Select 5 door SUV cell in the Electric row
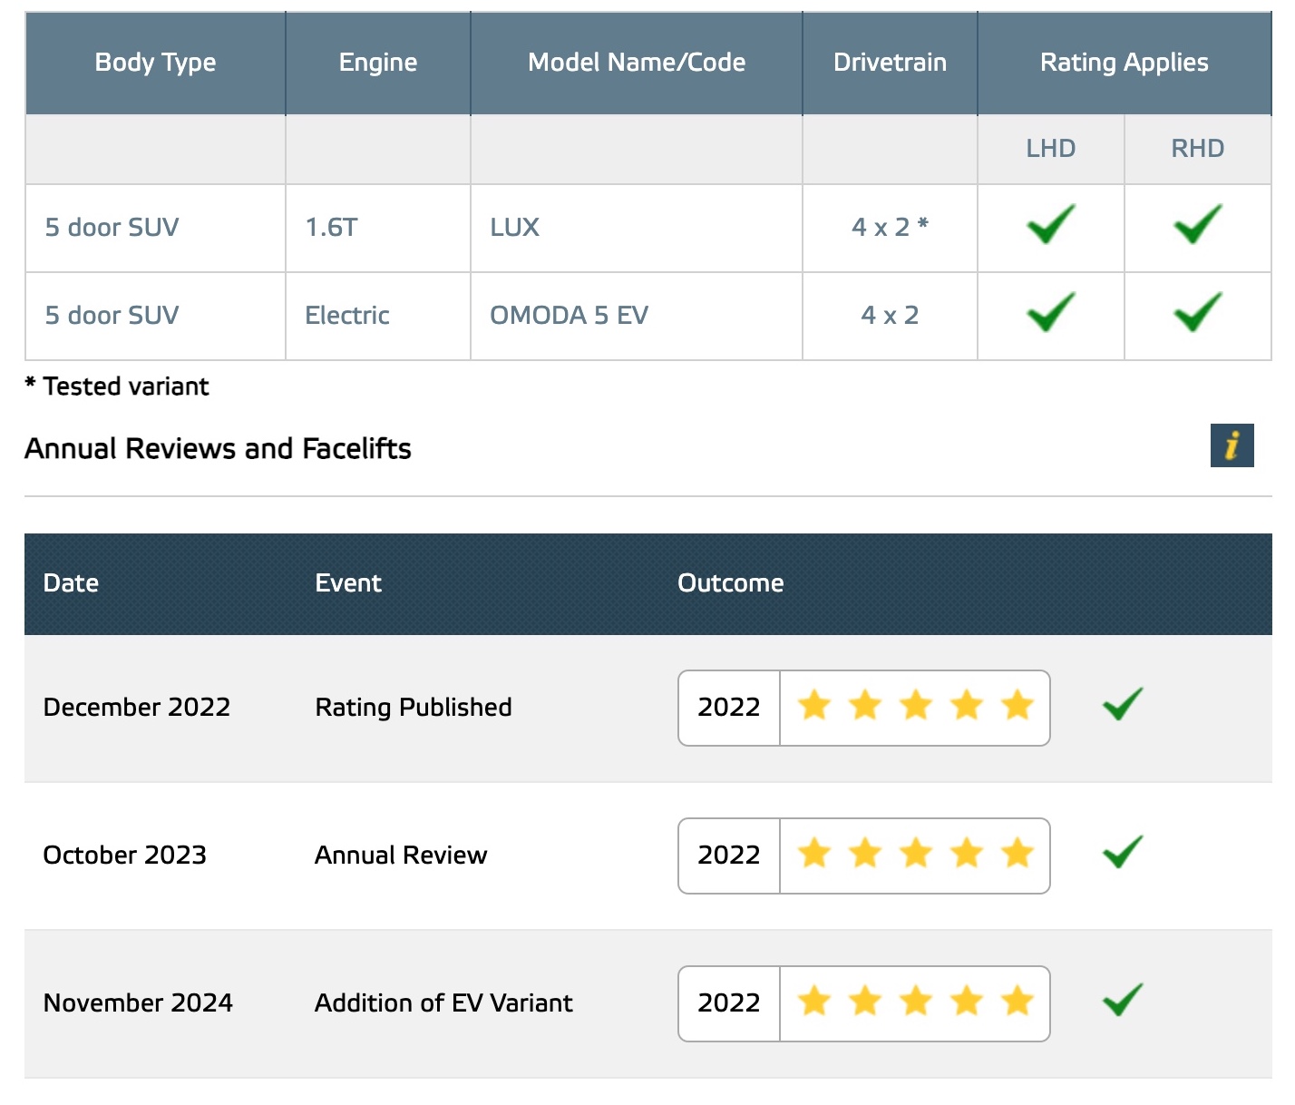The image size is (1295, 1105). 155,316
